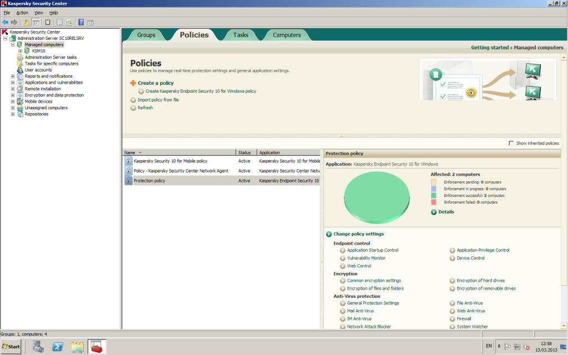This screenshot has width=568, height=355.
Task: Click the Forward arrow in the toolbar
Action: pos(14,22)
